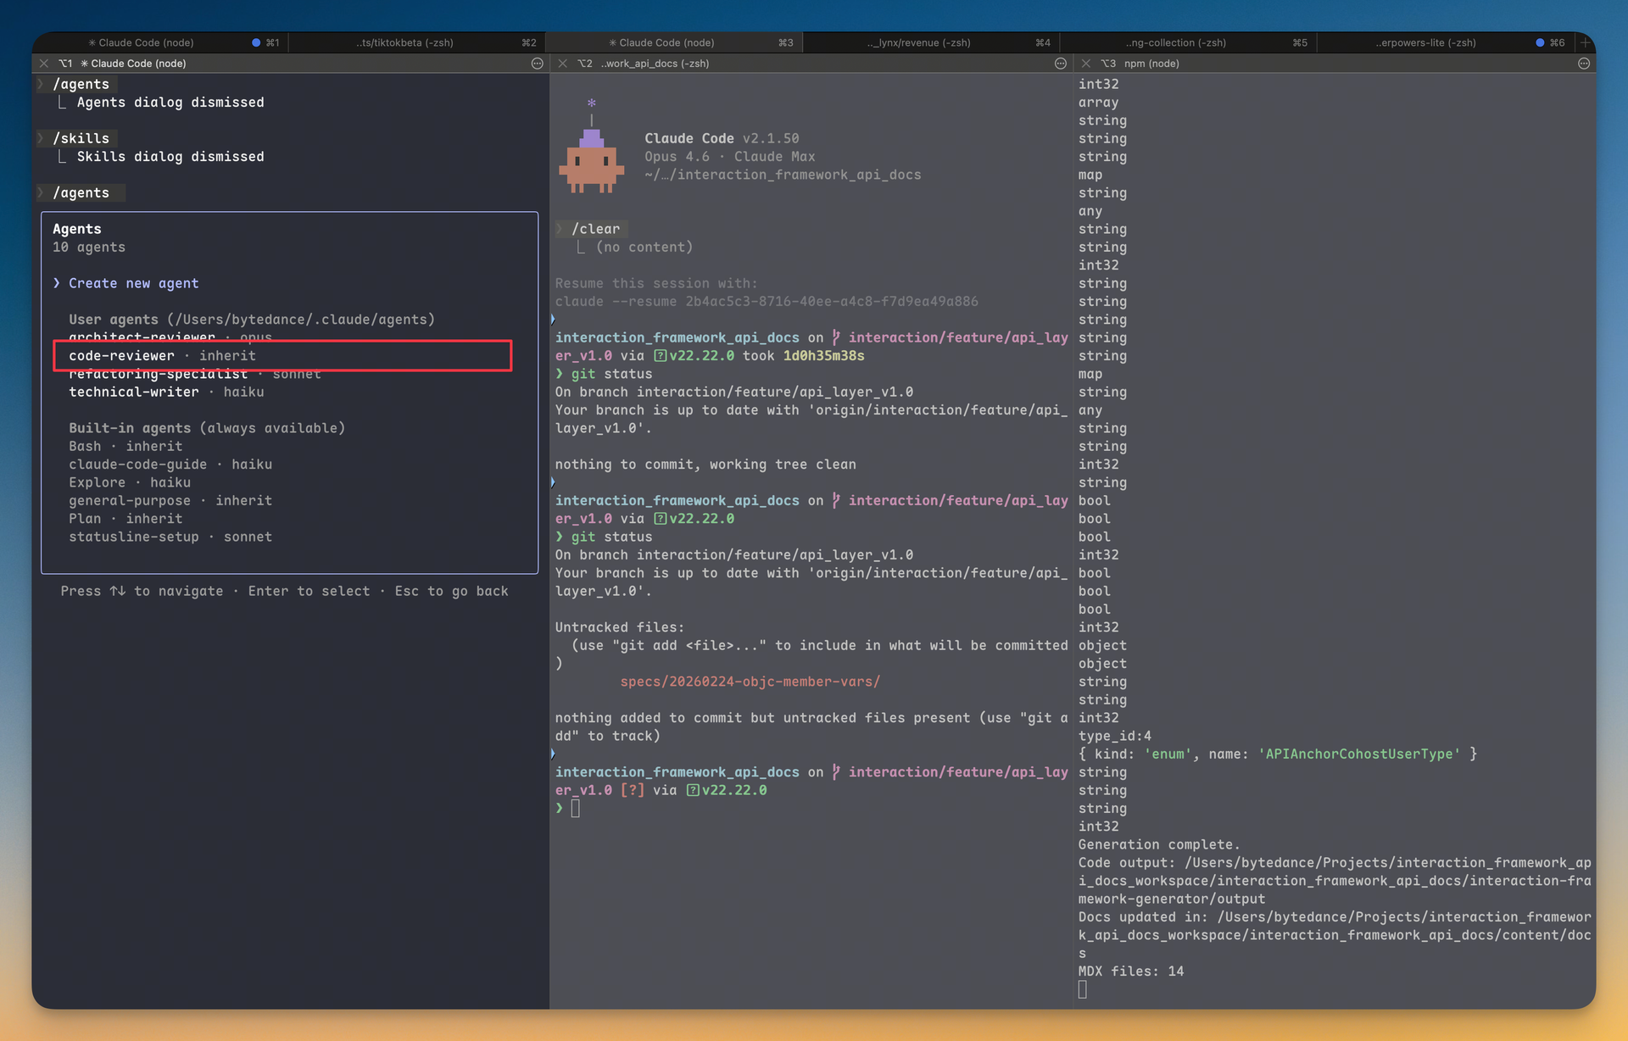Close the work_api_docs zsh pane
1628x1041 pixels.
(x=563, y=64)
